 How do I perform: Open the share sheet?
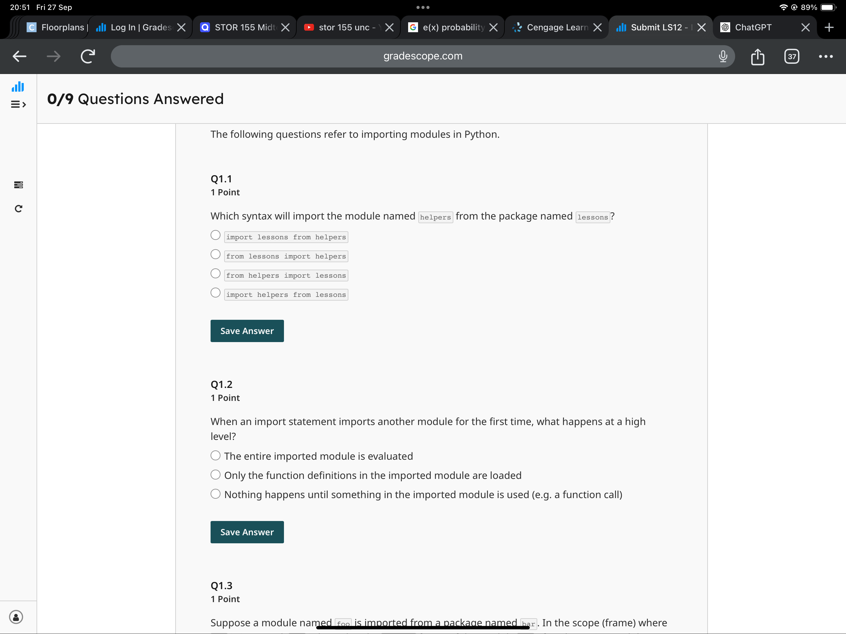(x=757, y=56)
